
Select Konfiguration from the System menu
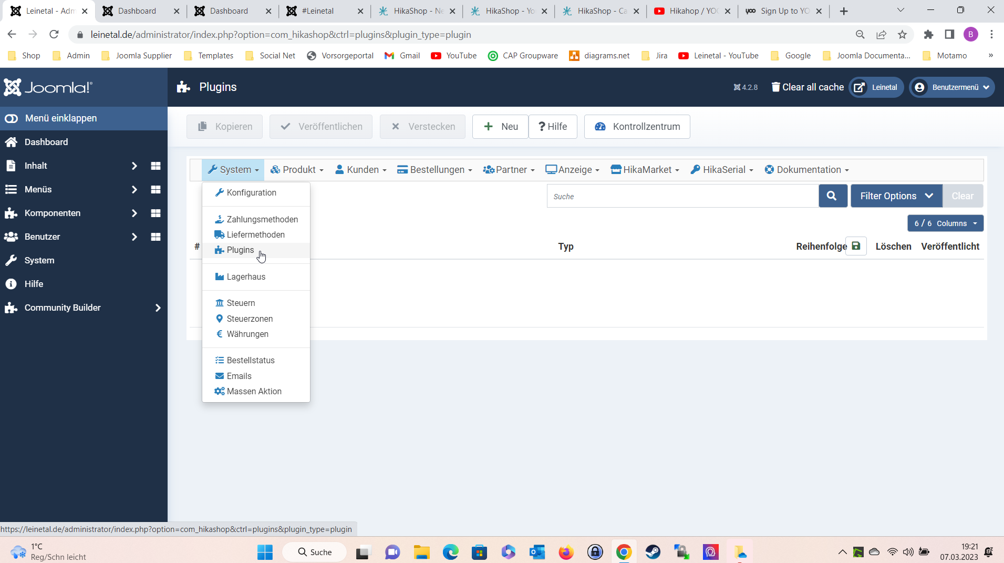click(x=256, y=192)
